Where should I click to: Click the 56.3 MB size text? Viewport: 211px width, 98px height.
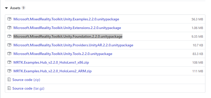point(197,19)
